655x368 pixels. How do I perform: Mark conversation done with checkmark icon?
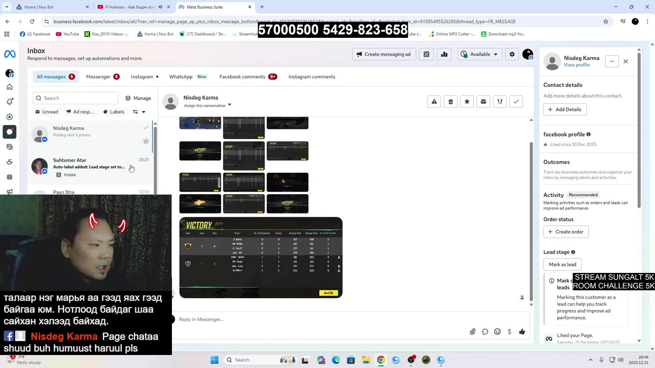click(516, 102)
